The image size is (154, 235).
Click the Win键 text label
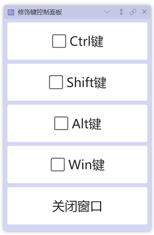pyautogui.click(x=86, y=165)
